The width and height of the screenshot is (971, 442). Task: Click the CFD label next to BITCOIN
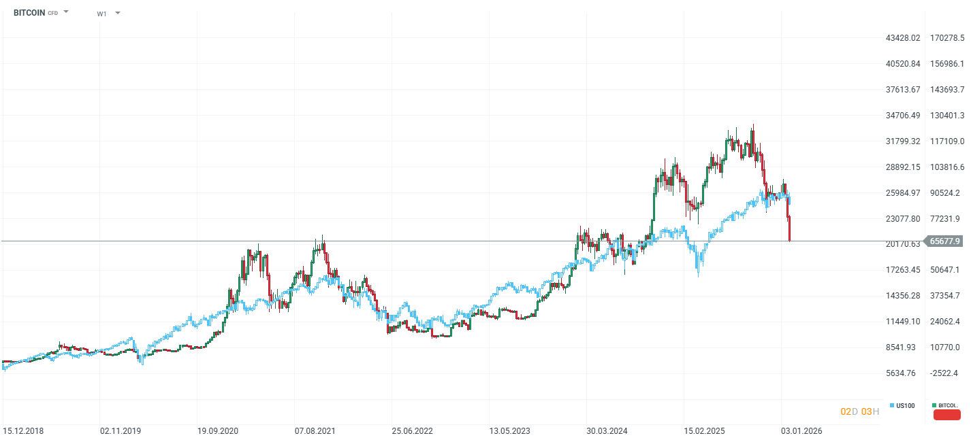point(52,12)
